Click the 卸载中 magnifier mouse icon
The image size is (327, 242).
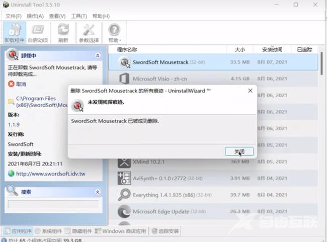(x=13, y=55)
